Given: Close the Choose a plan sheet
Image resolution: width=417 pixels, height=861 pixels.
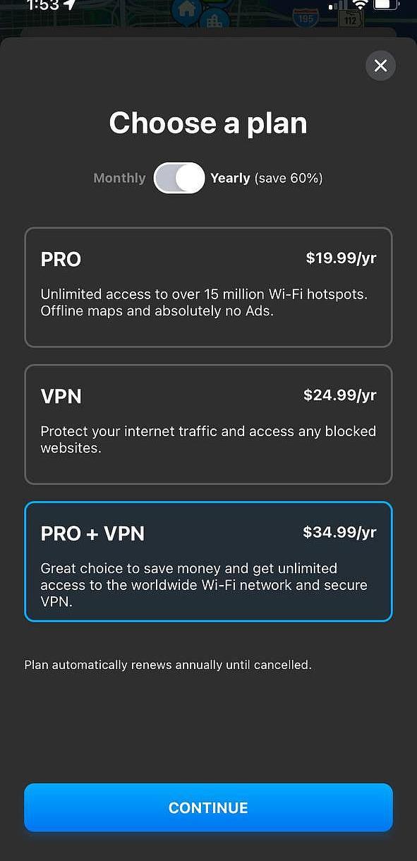Looking at the screenshot, I should click(x=380, y=66).
